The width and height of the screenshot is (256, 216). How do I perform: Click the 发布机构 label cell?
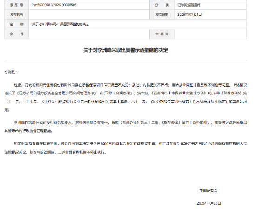pos(16,14)
